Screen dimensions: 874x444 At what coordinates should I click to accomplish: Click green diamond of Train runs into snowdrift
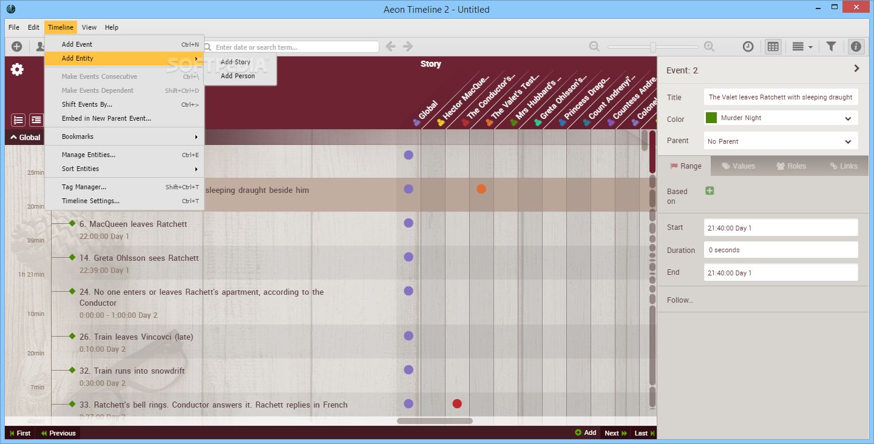click(72, 370)
